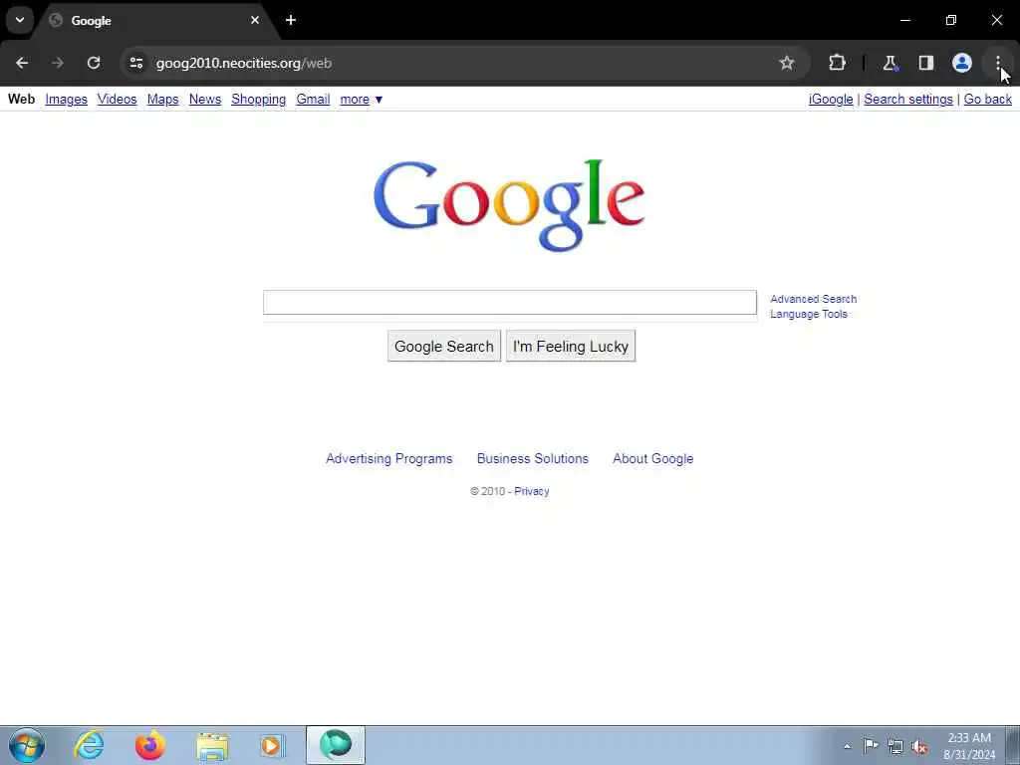Expand the more dropdown menu

361,99
